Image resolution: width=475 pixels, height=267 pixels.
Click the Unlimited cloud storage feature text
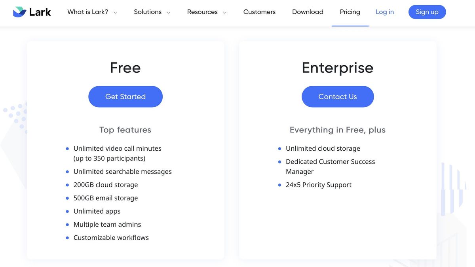point(323,148)
